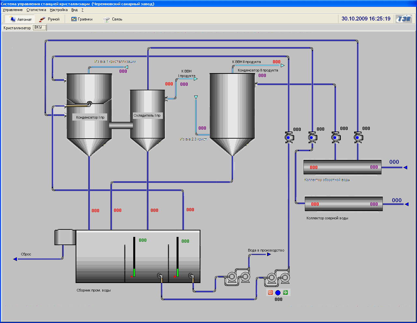Open the ? help menu

coord(82,10)
